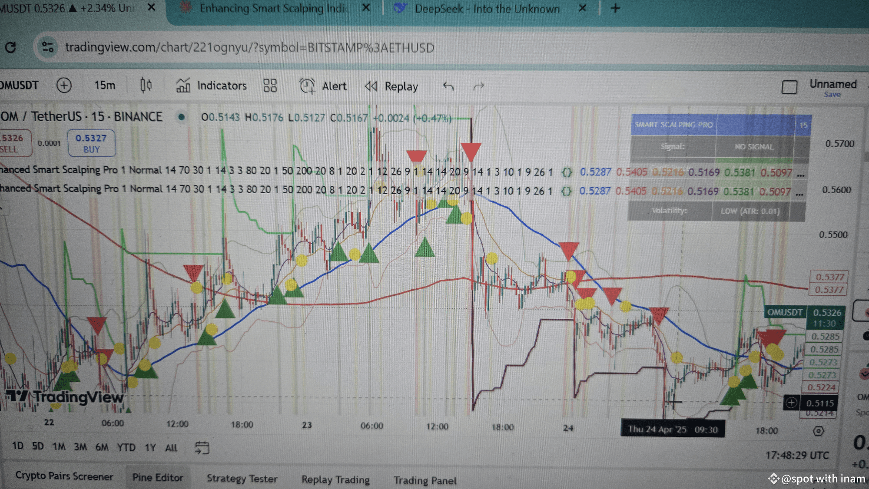Click the market status dot beside BINANCE
This screenshot has height=489, width=869.
pyautogui.click(x=182, y=117)
